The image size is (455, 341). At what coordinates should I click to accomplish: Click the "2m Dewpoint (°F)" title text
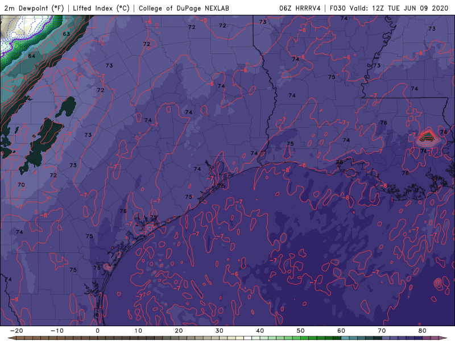(34, 8)
